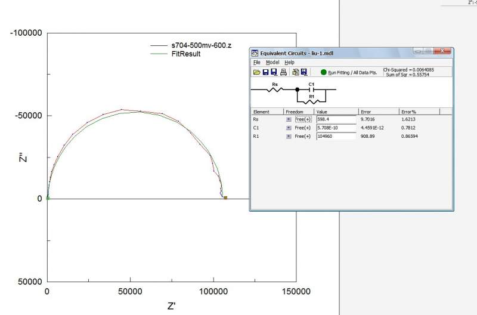
Task: Click the Save model disk icon
Action: click(x=265, y=72)
